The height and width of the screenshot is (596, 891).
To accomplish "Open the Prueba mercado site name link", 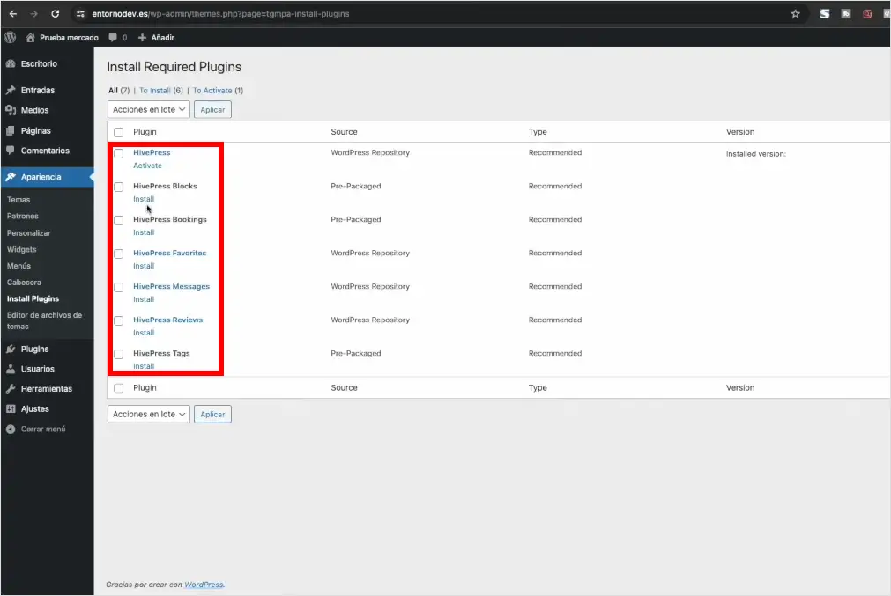I will (69, 38).
